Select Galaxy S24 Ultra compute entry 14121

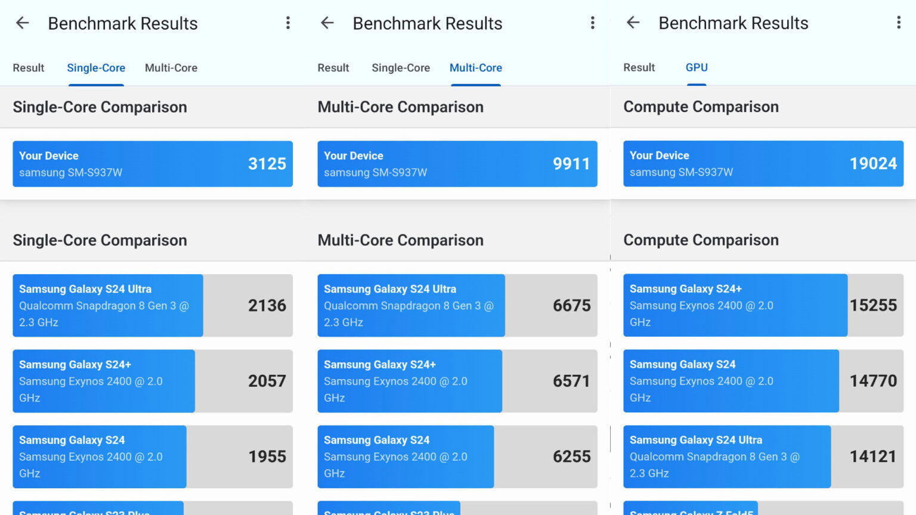763,457
